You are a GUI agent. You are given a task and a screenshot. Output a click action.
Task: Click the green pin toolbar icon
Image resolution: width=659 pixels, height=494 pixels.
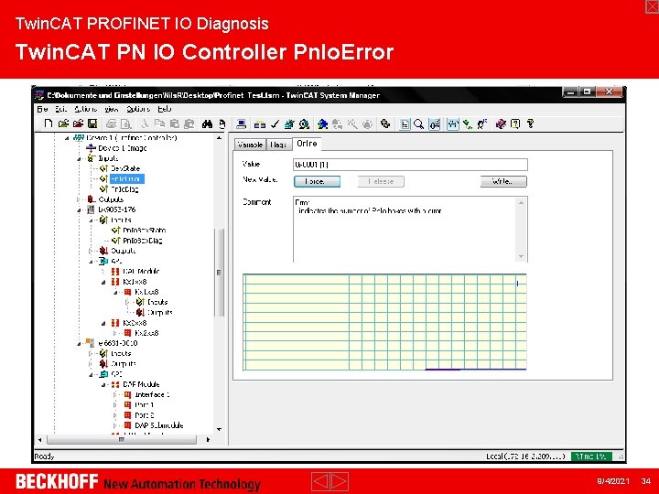click(468, 123)
